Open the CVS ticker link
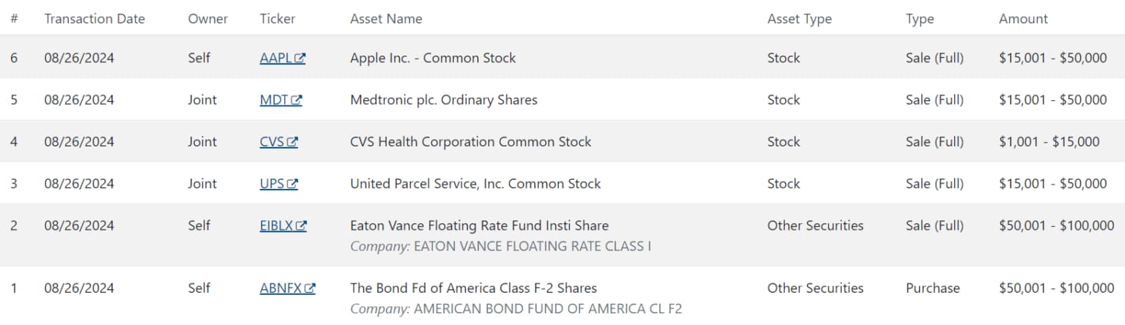1125x325 pixels. click(x=278, y=141)
